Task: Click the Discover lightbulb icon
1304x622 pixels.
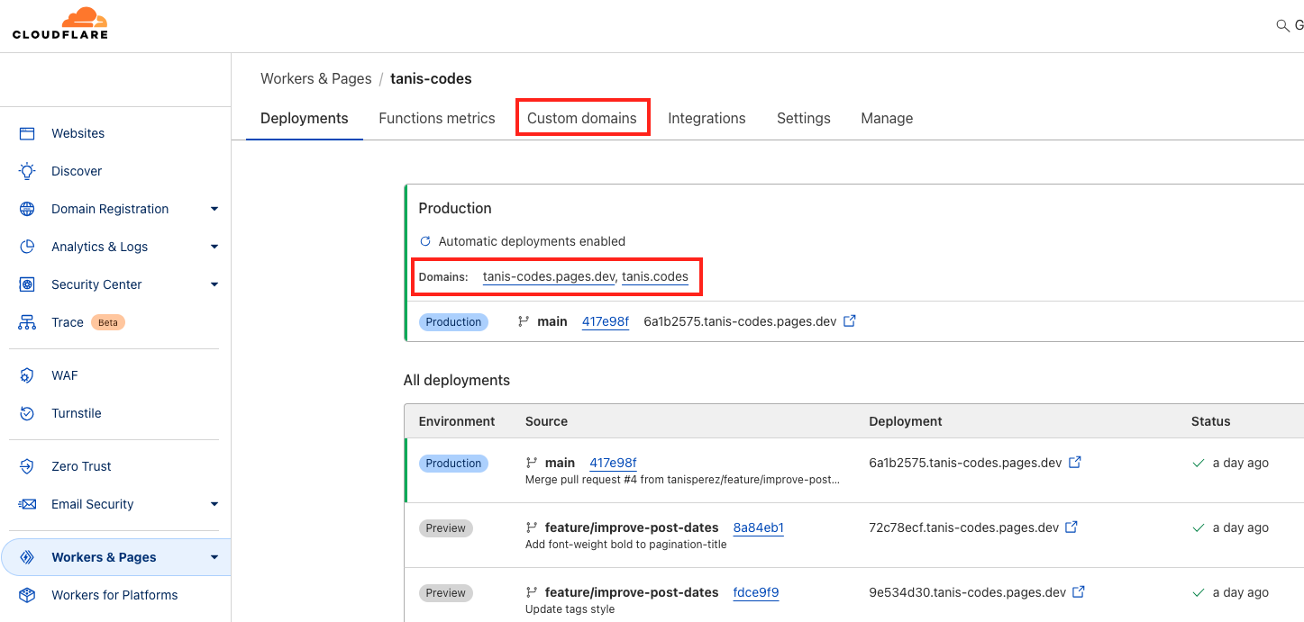Action: click(27, 171)
